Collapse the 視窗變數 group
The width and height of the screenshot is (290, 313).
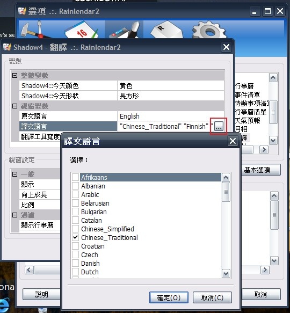[15, 106]
